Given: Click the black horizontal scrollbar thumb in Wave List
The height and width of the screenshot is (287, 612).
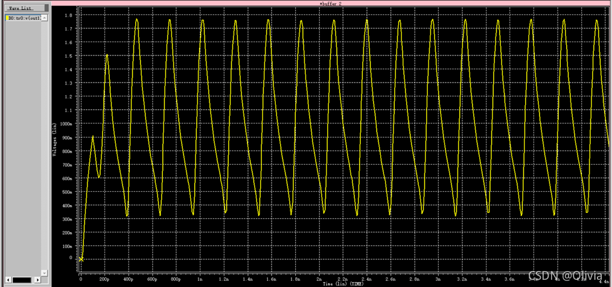Looking at the screenshot, I should [x=22, y=280].
